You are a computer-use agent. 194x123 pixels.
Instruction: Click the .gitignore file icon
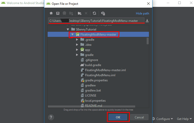click(x=82, y=60)
